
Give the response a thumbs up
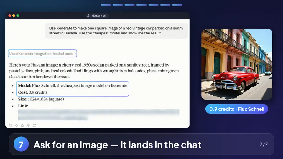[x=22, y=125]
